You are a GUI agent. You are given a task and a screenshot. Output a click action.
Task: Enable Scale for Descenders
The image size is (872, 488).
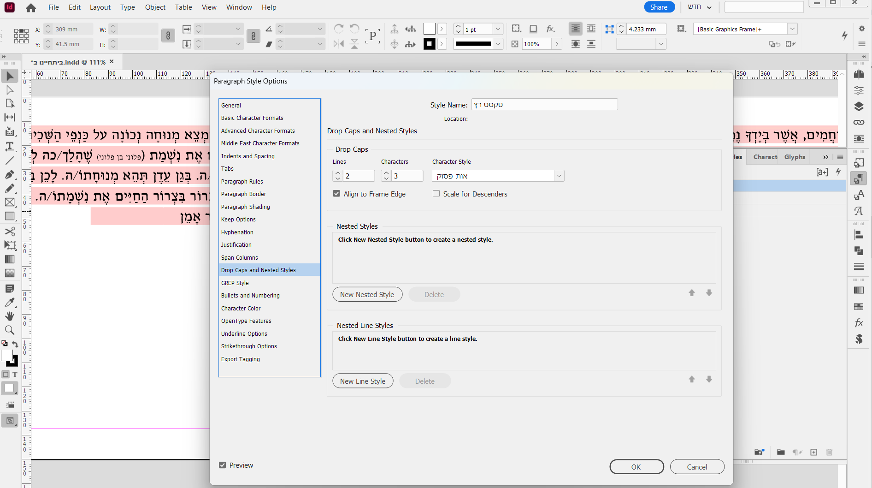tap(436, 194)
